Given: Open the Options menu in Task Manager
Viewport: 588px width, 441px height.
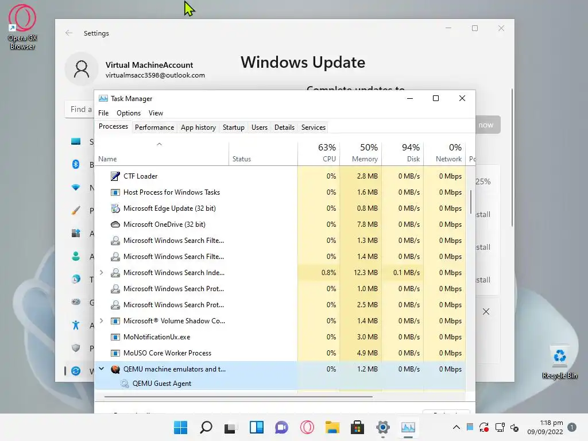Looking at the screenshot, I should (x=129, y=113).
